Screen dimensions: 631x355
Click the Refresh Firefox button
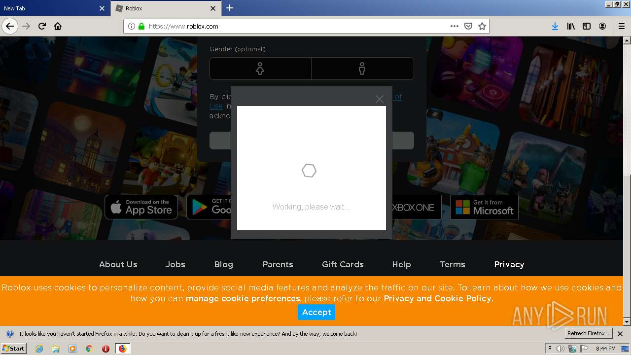[589, 333]
